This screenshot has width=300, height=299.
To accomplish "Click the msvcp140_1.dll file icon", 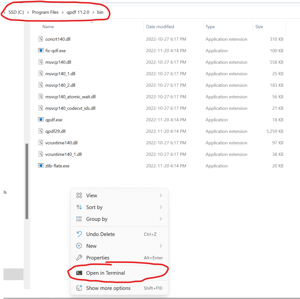I will [x=41, y=73].
